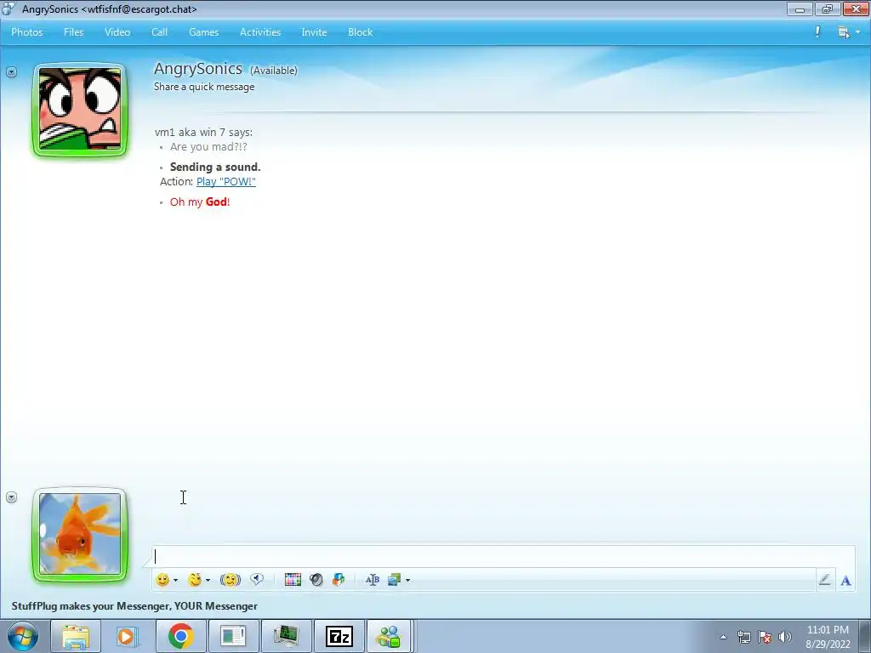The image size is (871, 653).
Task: Expand the emoticon list dropdown arrow
Action: (175, 580)
